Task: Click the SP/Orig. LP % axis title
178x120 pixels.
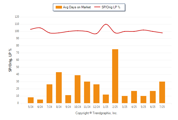Action: tap(10, 60)
